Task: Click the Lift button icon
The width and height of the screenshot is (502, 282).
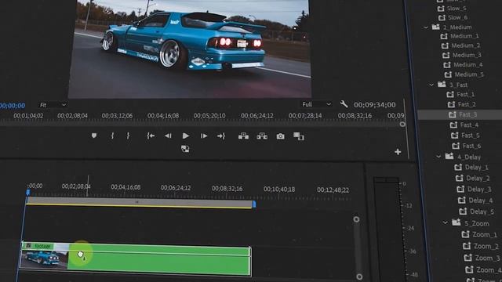Action: click(243, 136)
